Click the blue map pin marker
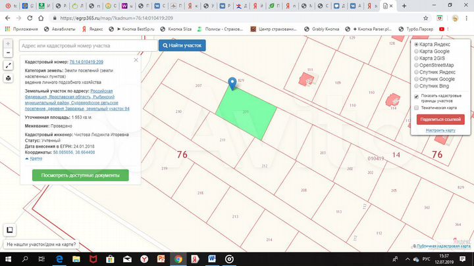The height and width of the screenshot is (266, 474). [x=232, y=83]
